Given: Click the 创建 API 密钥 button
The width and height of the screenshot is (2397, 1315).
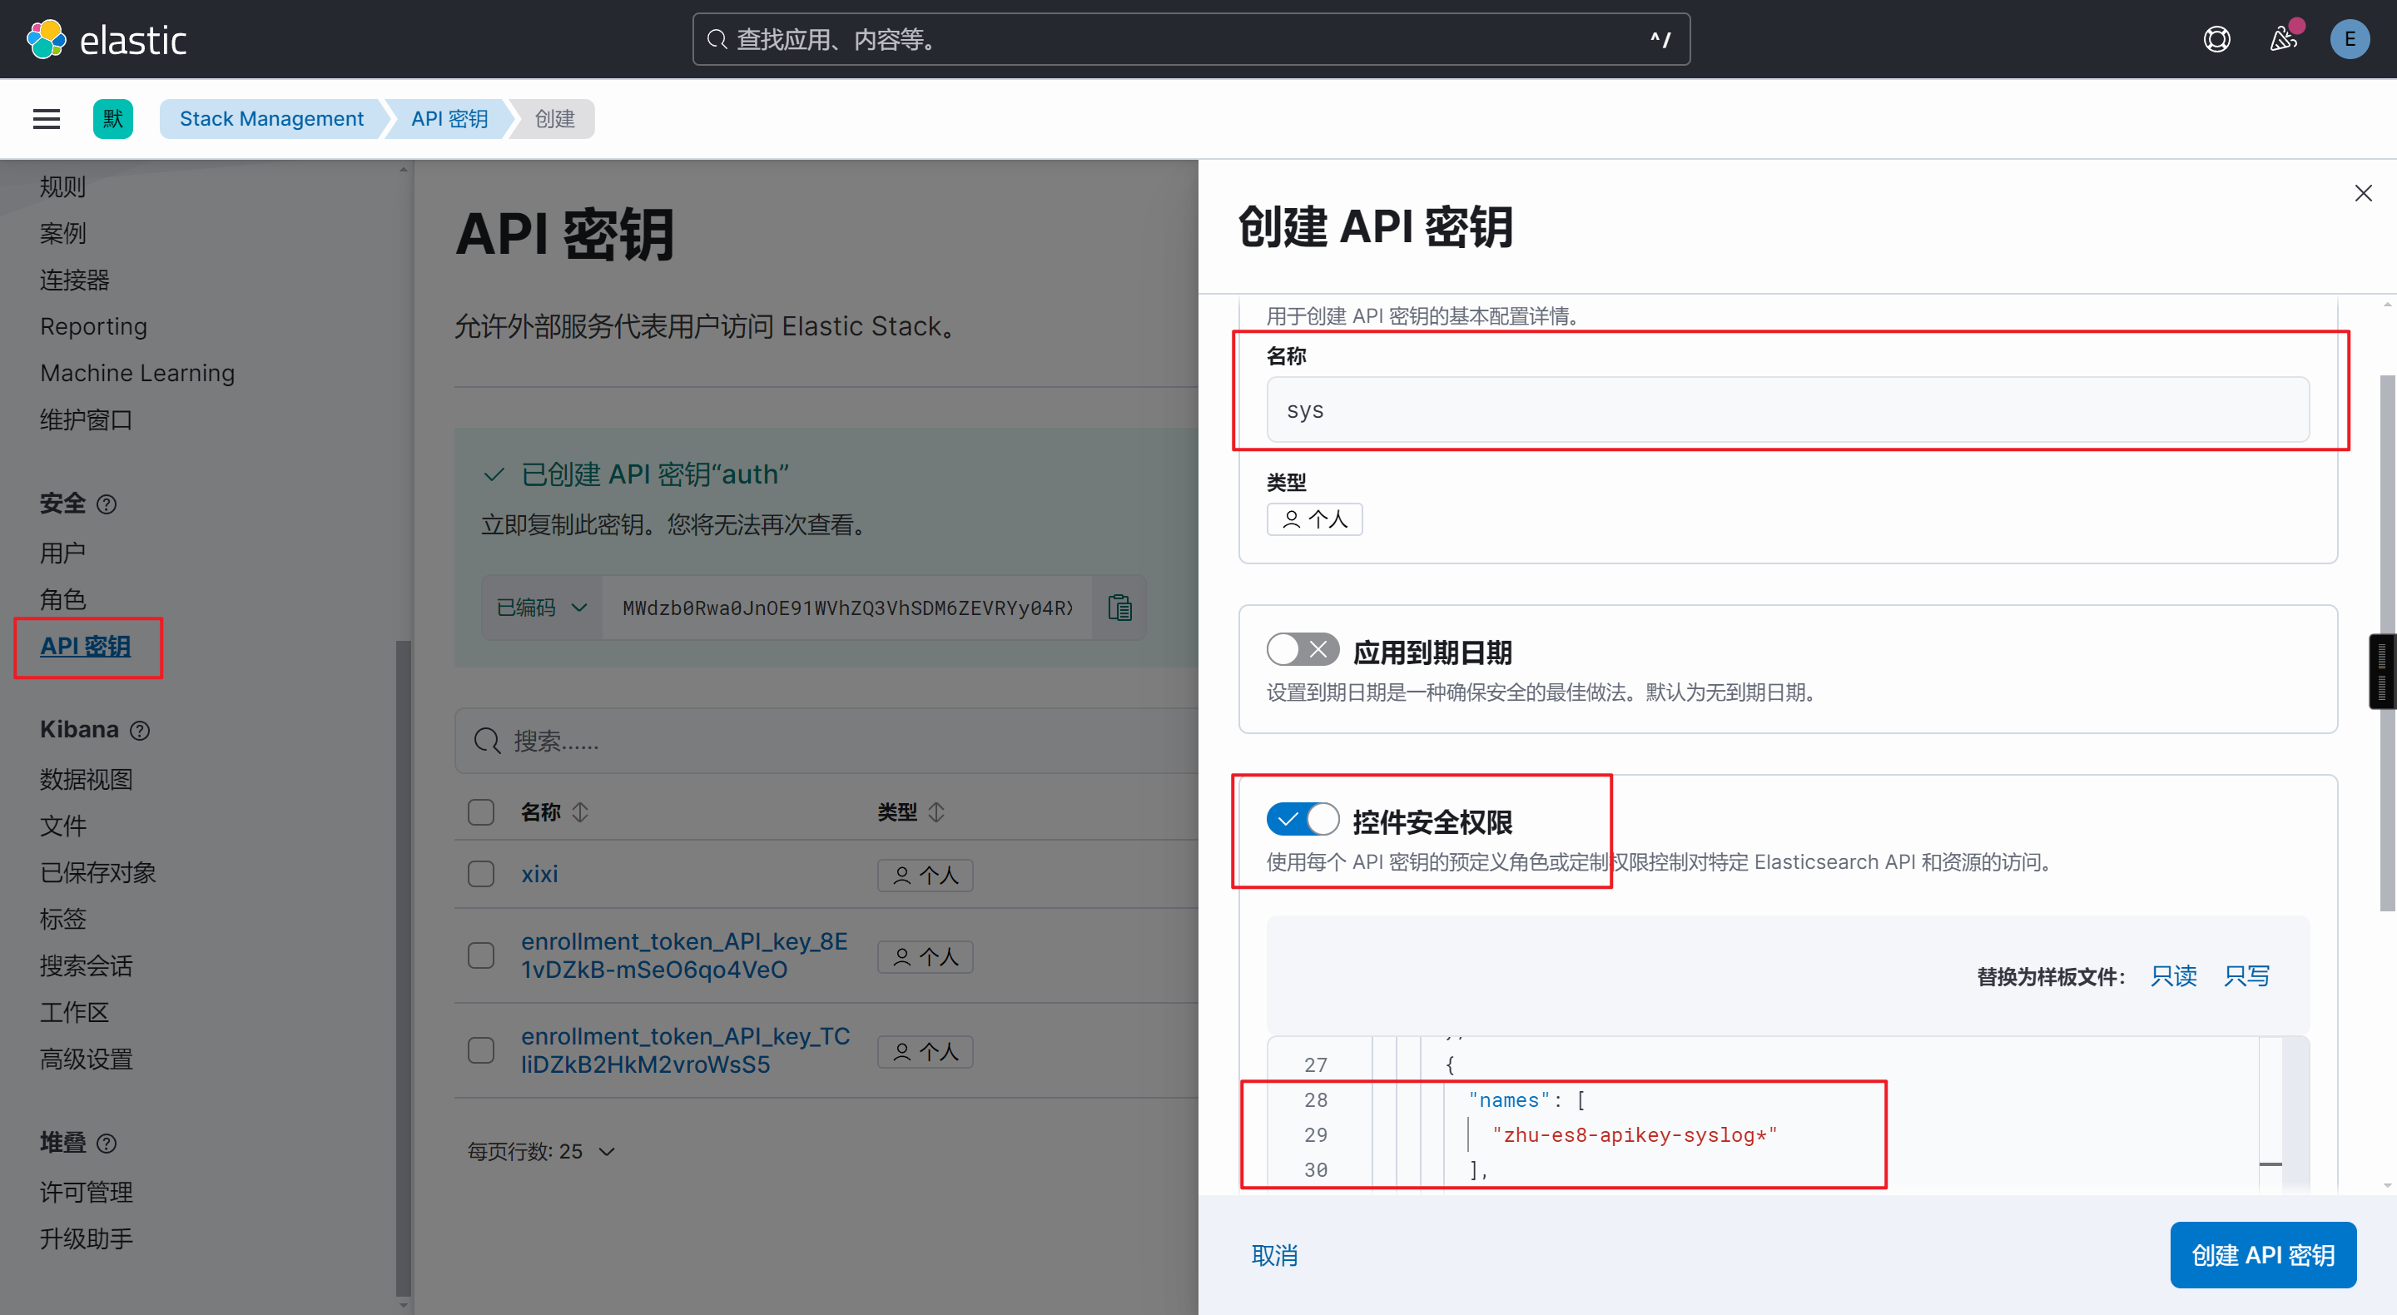Looking at the screenshot, I should (x=2262, y=1254).
